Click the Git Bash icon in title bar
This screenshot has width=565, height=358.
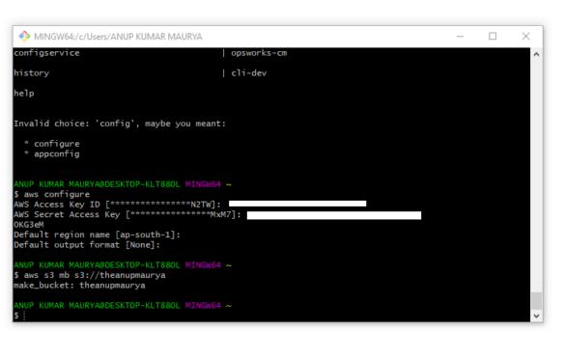click(24, 36)
